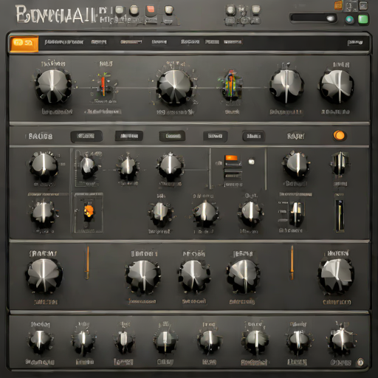Click the large top-left faceted knob
378x378 pixels.
tap(53, 87)
